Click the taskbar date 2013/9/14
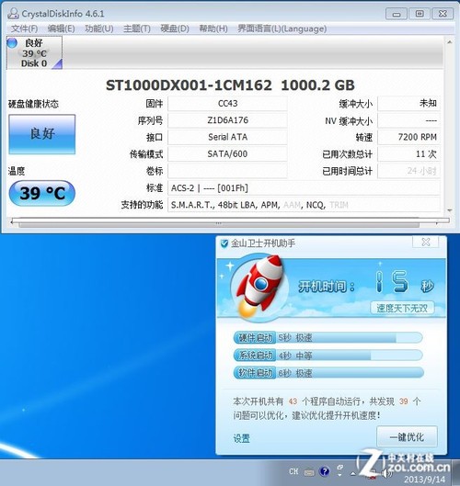Screen dimensions: 460x486 (x=425, y=480)
